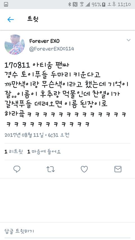Like the tweet with heart icon

tap(84, 169)
